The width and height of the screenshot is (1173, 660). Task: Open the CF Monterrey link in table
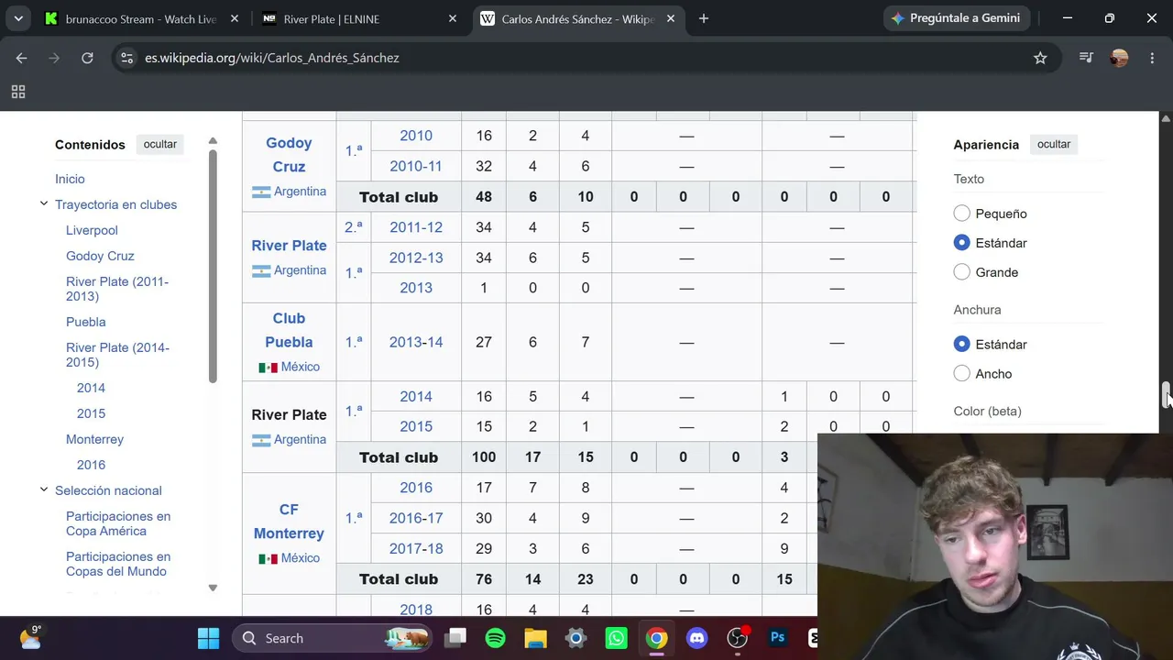point(289,522)
